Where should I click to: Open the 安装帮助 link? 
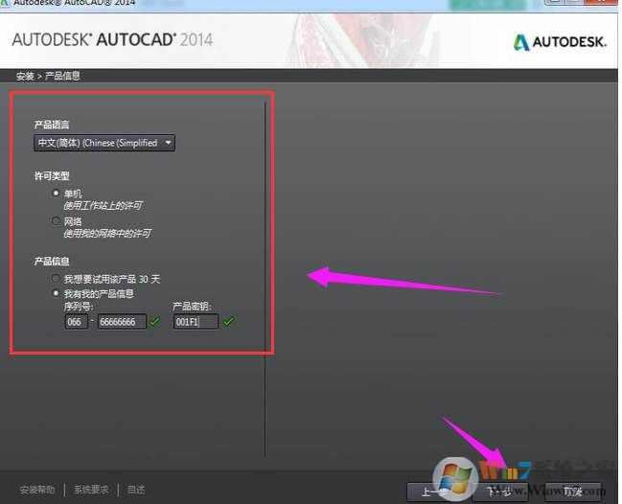coord(36,490)
